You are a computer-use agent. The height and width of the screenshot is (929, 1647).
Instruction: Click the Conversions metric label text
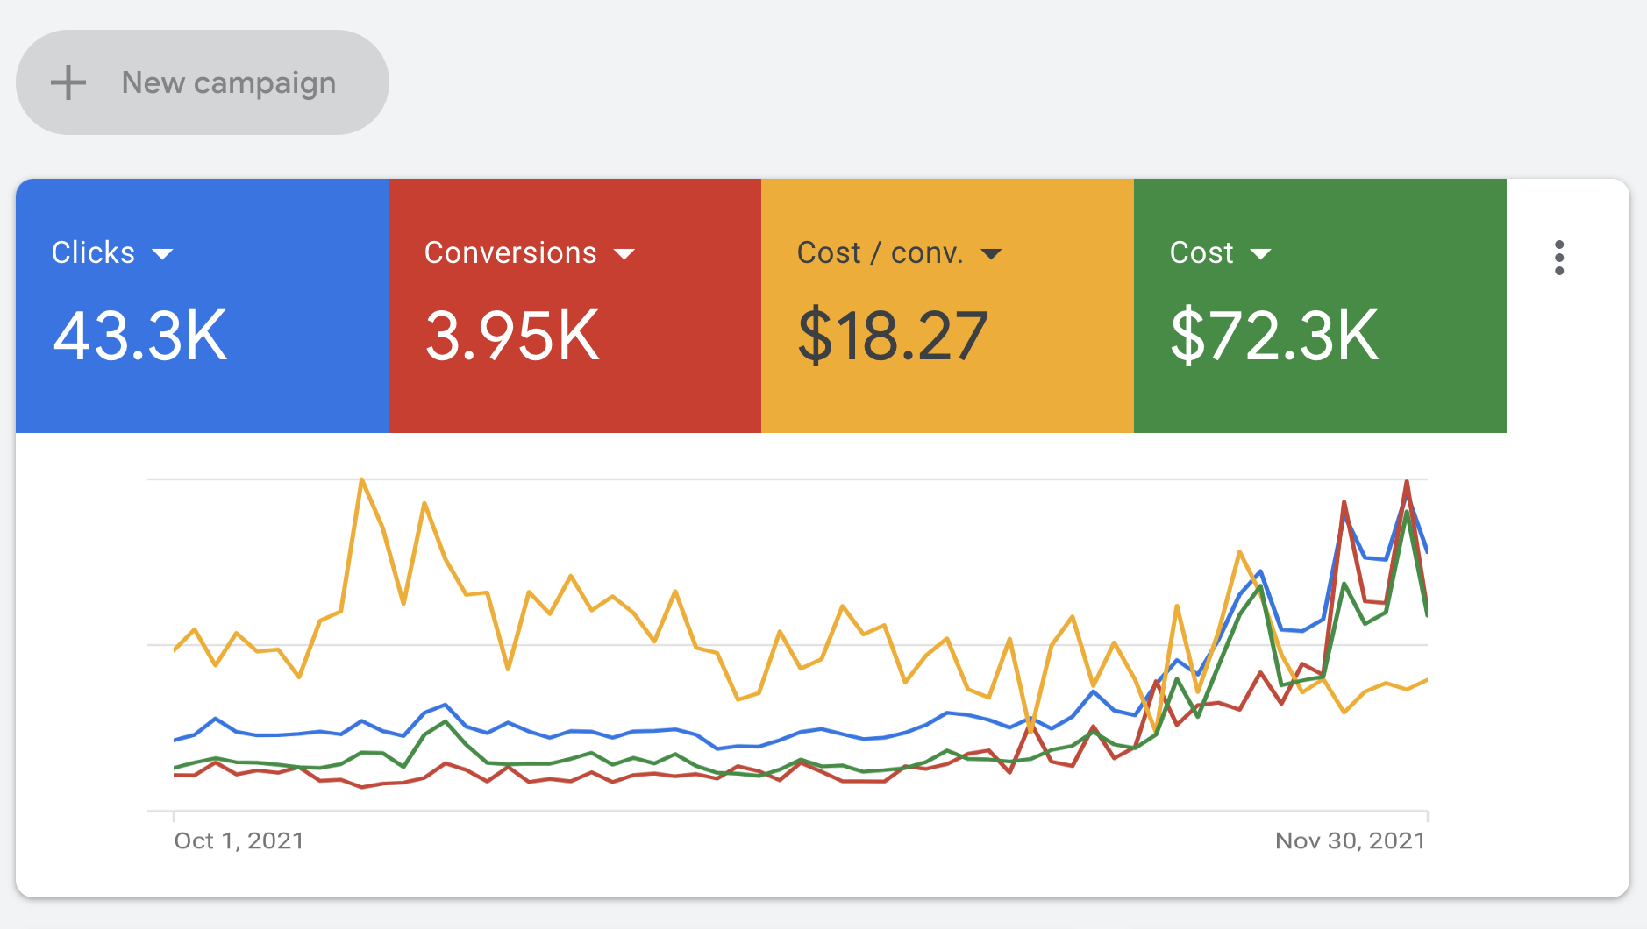pyautogui.click(x=510, y=252)
